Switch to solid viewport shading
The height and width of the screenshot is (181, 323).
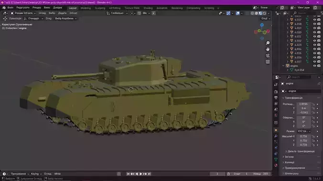click(257, 13)
